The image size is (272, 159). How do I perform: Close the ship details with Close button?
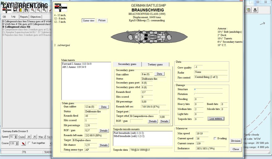[x=236, y=149]
